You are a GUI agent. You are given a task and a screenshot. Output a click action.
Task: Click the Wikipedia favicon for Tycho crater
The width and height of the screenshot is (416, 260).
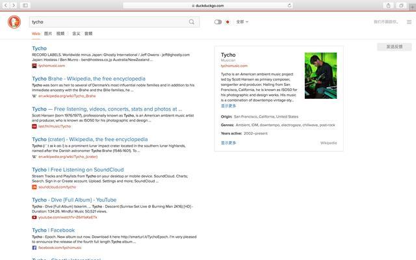(x=34, y=157)
